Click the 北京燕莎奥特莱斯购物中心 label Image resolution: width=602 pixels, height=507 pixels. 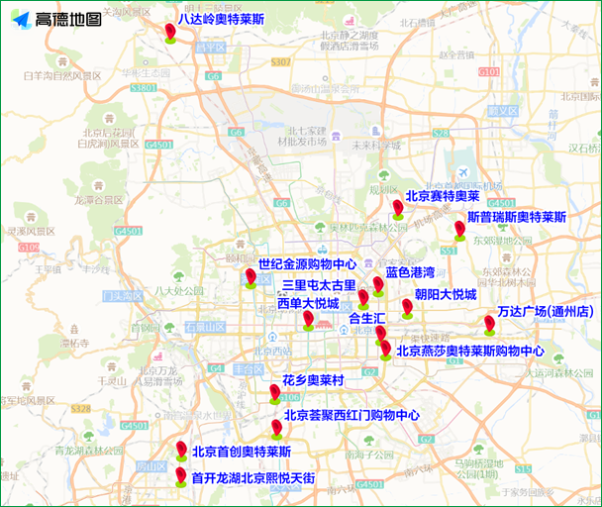470,351
